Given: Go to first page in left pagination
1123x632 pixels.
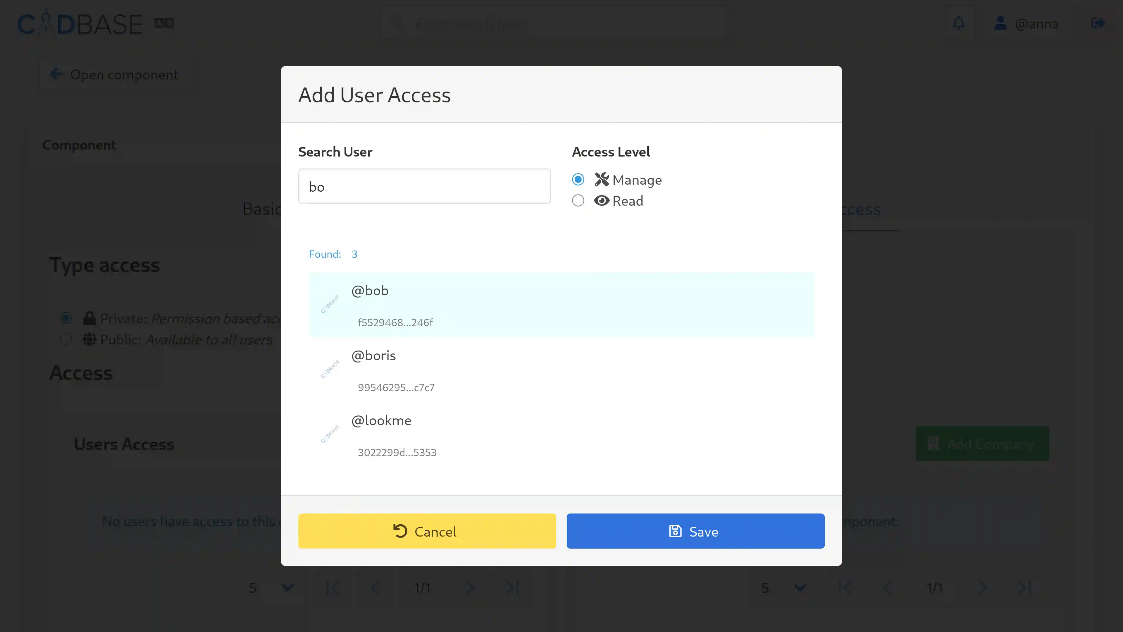Looking at the screenshot, I should click(x=333, y=588).
